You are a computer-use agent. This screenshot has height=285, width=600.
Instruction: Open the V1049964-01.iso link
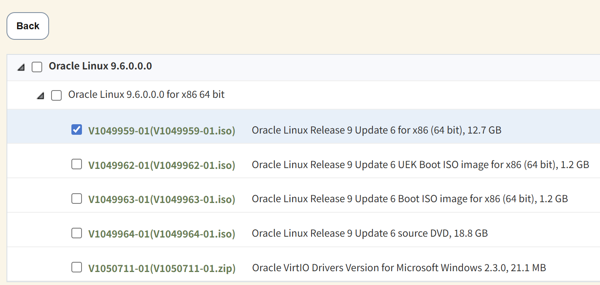coord(161,233)
